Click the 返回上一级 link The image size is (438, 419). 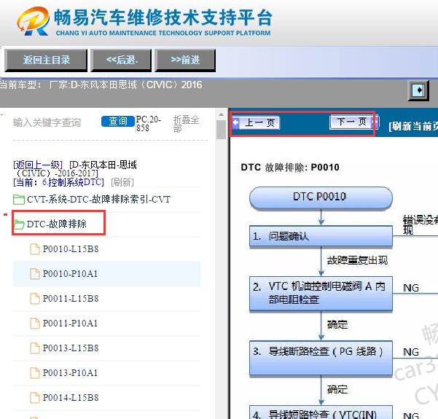(38, 165)
